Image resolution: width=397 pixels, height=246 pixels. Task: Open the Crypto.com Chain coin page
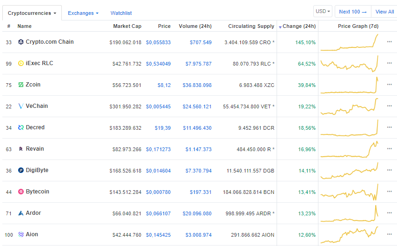50,42
